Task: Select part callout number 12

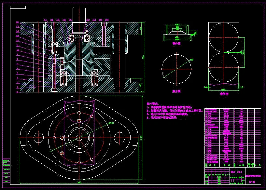Action: (x=17, y=41)
